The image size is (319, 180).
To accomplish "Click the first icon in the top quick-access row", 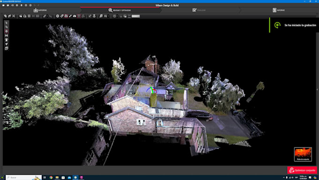I will point(3,5).
